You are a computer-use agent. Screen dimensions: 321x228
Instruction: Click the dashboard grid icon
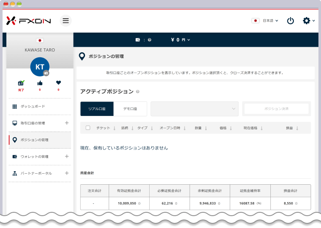15,107
